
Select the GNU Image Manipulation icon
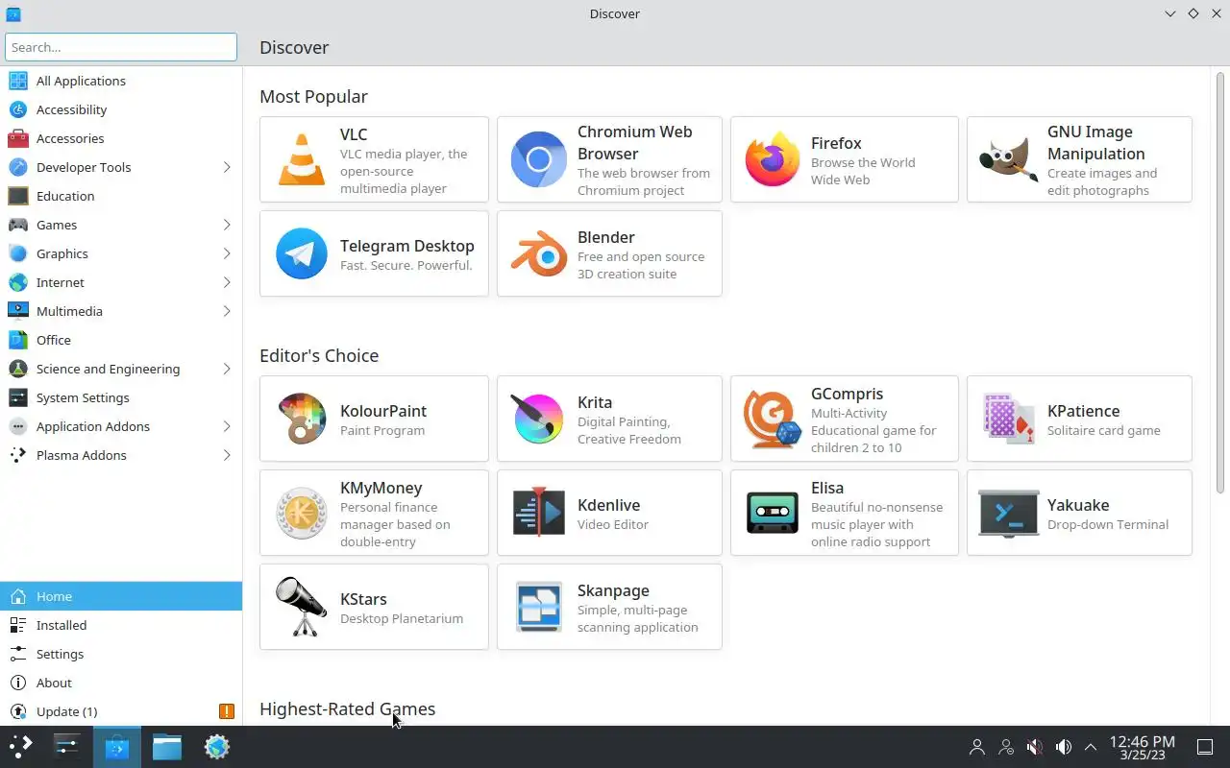click(1009, 159)
